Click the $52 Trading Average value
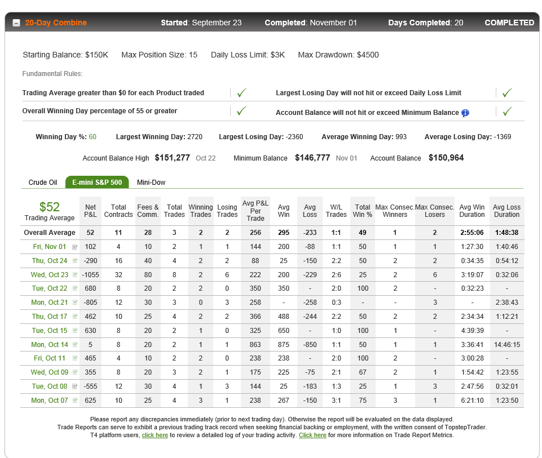 50,207
